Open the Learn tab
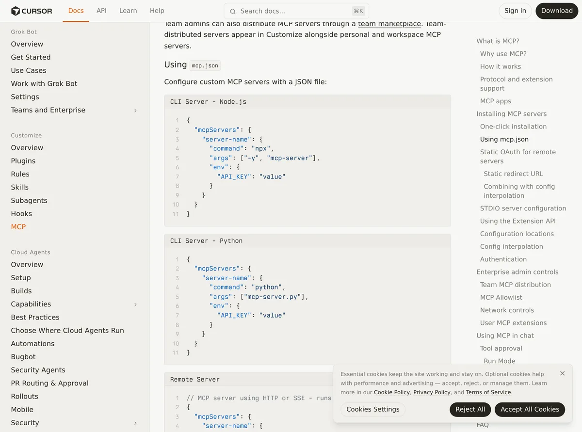This screenshot has height=432, width=582. point(128,11)
